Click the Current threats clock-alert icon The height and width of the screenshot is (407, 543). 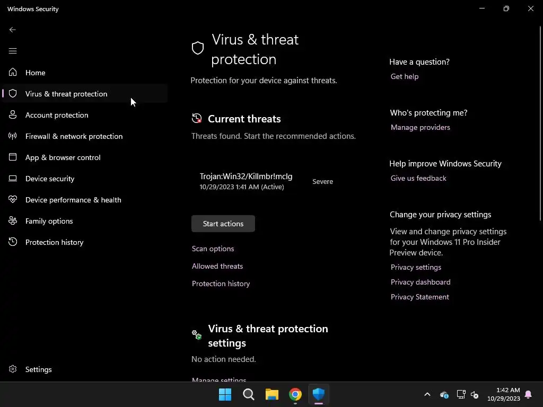[197, 118]
